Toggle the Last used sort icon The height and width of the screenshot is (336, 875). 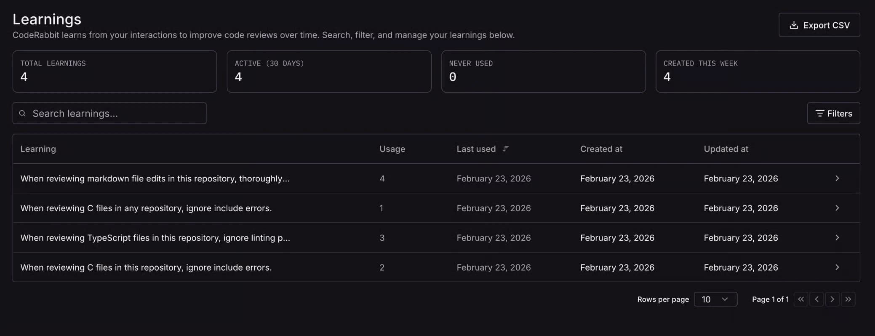point(505,149)
